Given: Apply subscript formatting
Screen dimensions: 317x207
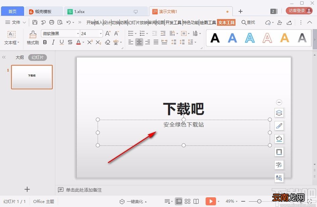Looking at the screenshot, I should coord(99,42).
